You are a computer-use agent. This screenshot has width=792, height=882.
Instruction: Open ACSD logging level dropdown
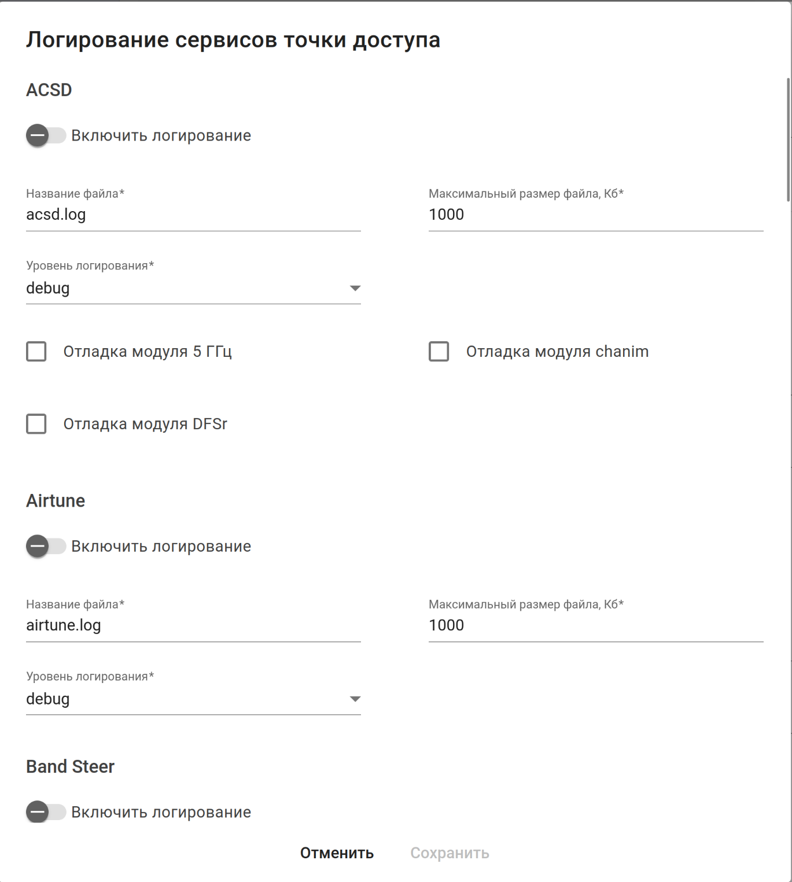point(185,288)
